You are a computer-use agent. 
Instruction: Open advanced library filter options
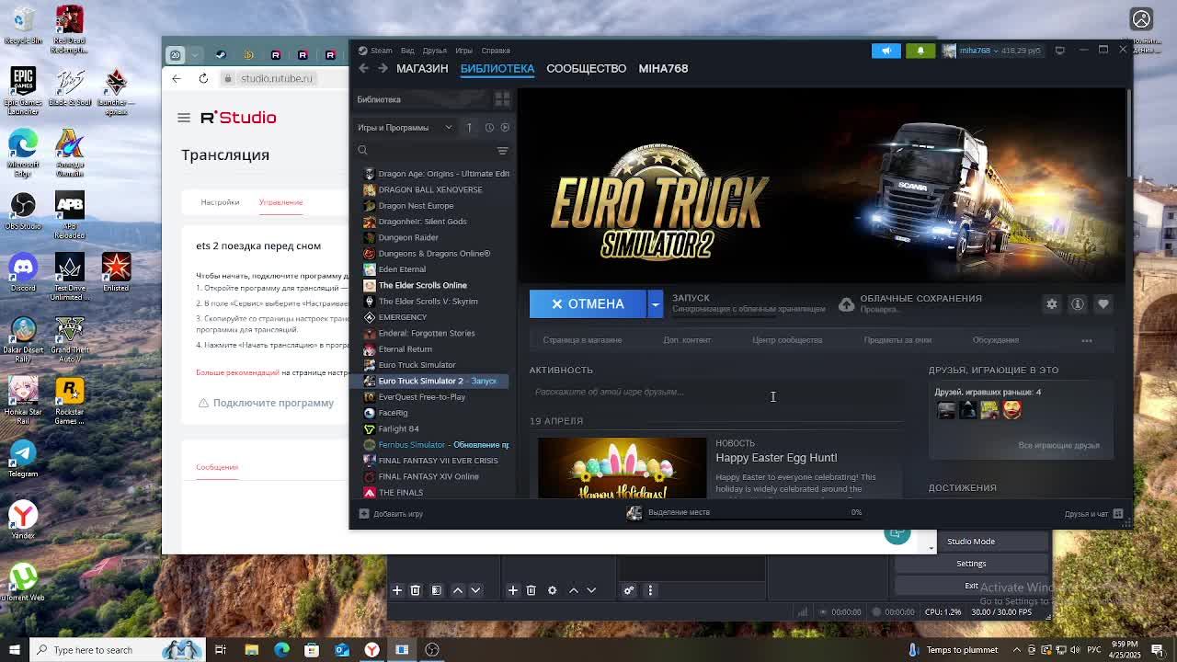[502, 151]
